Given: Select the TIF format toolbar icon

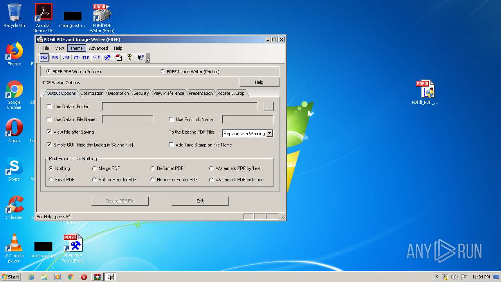Looking at the screenshot, I should (86, 58).
